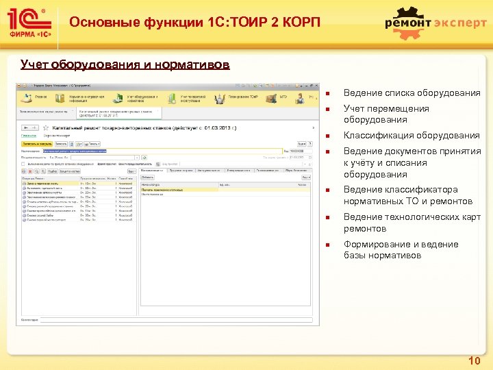Screen dimensions: 493x370
Task: Click the green icon beside duration field
Action: pos(144,158)
